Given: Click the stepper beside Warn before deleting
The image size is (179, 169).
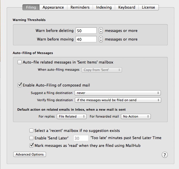Looking at the screenshot, I should [x=101, y=30].
